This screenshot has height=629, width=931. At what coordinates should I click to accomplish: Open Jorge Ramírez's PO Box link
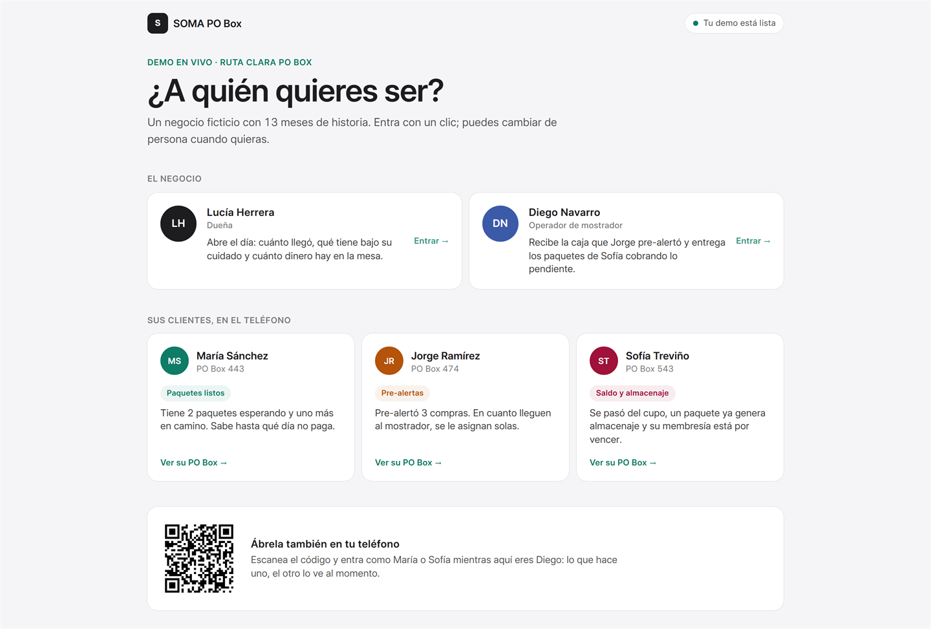(409, 463)
